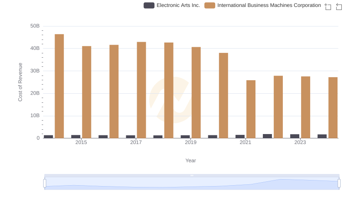Viewport: 347px width, 200px height.
Task: Click the tallest IBM bar for 2014
Action: tap(59, 86)
